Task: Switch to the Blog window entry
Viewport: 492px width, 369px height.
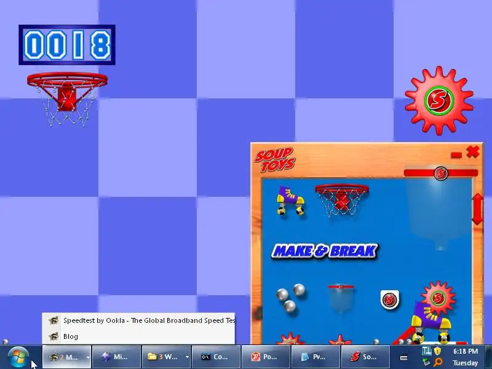Action: pyautogui.click(x=138, y=336)
